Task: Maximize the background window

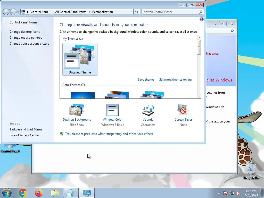Action: [x=222, y=24]
